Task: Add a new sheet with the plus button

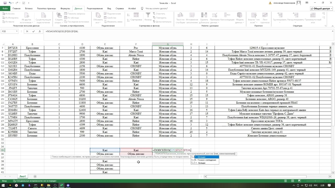Action: coord(35,177)
